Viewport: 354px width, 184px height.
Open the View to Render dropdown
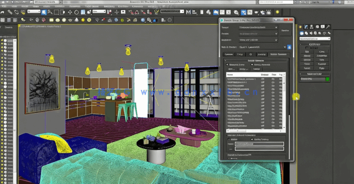coord(263,47)
